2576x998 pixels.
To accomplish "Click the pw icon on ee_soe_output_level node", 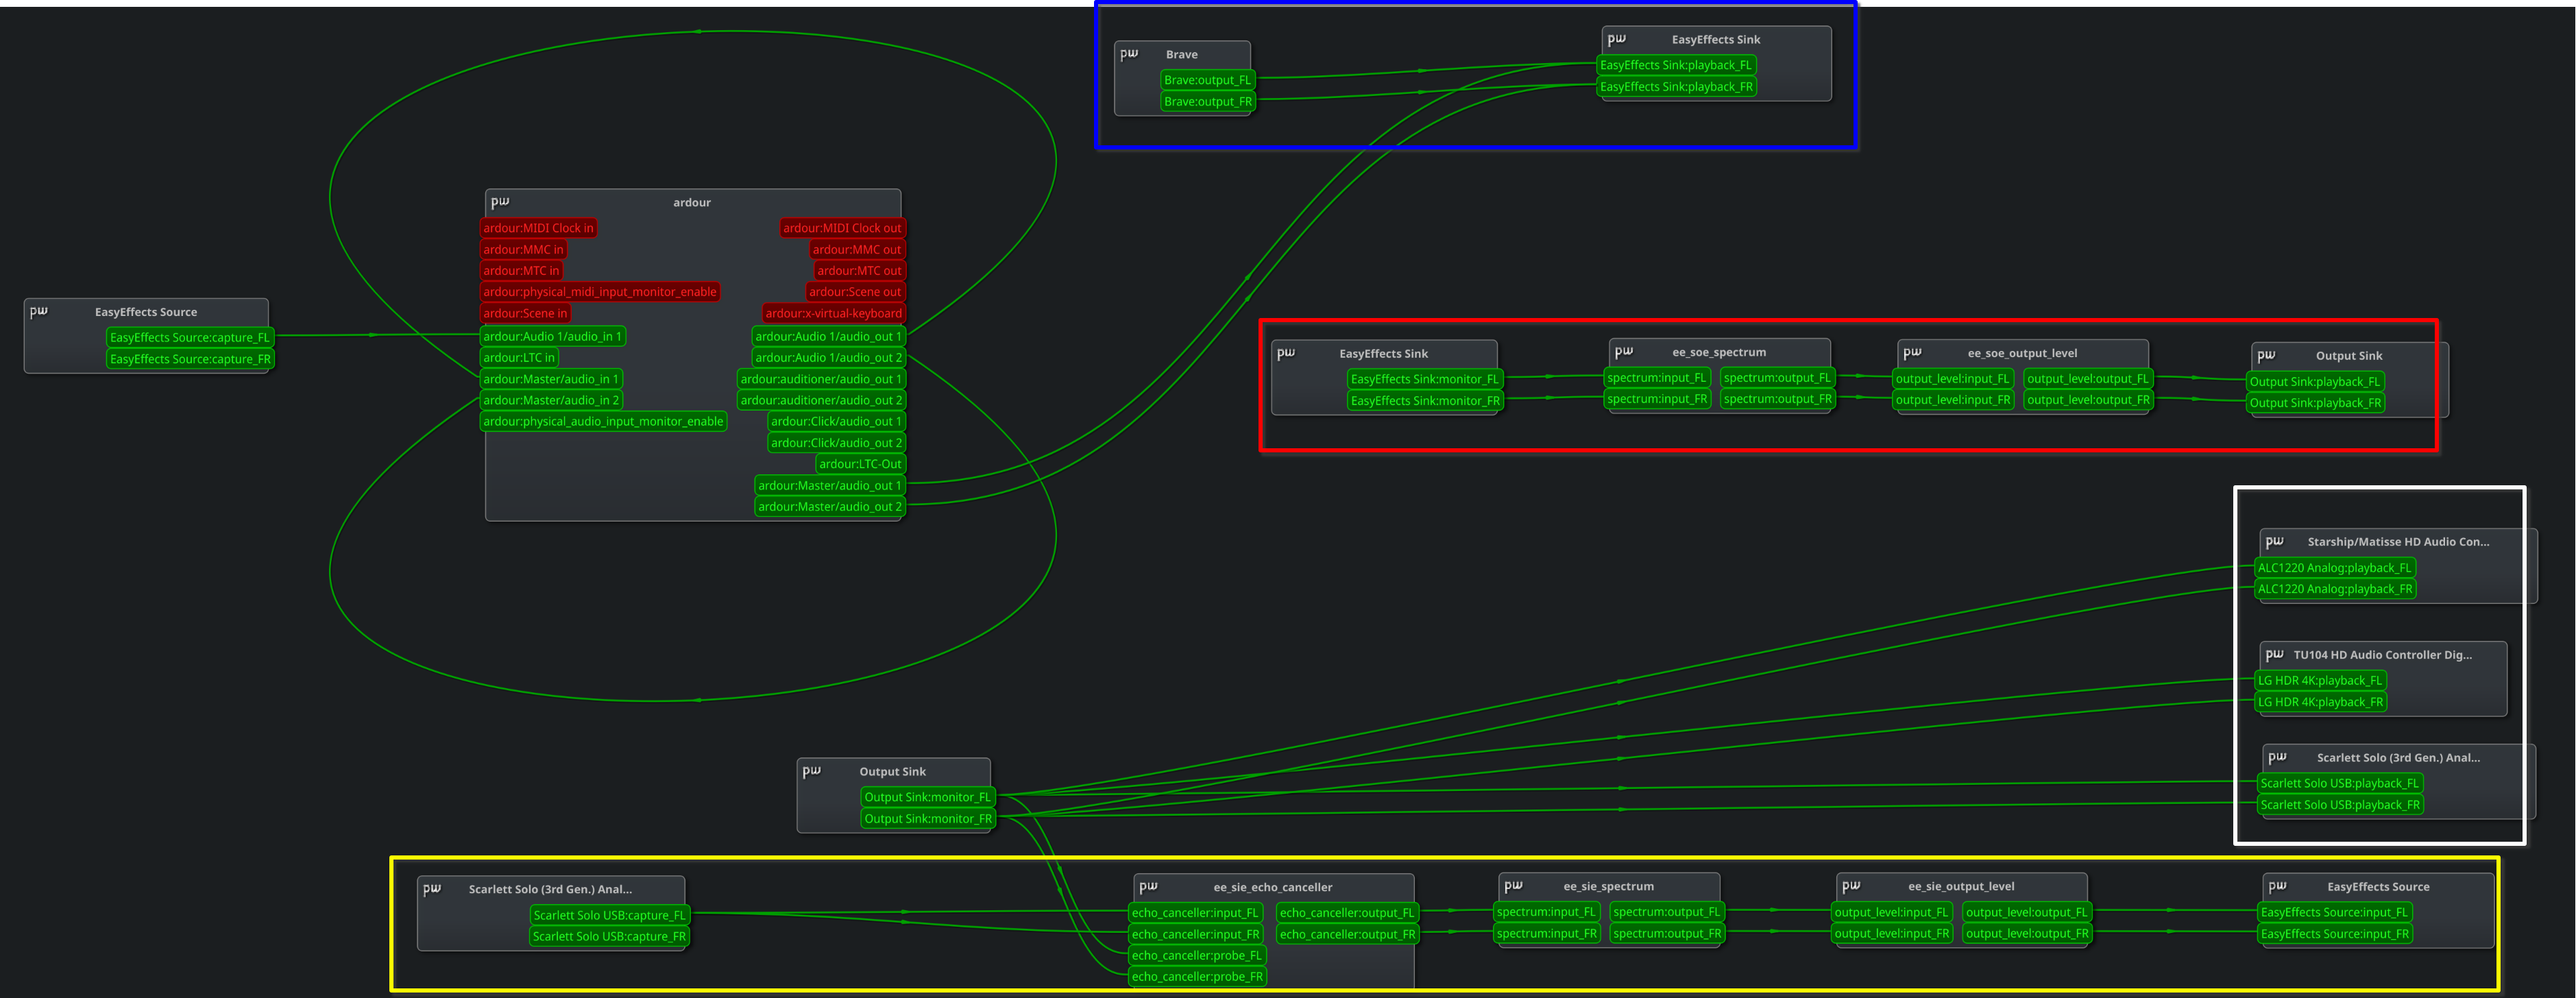I will (x=1912, y=353).
